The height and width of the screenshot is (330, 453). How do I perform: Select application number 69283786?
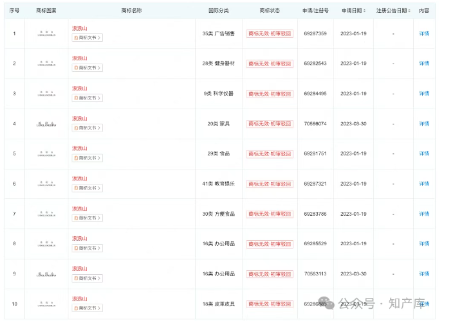[x=315, y=214]
